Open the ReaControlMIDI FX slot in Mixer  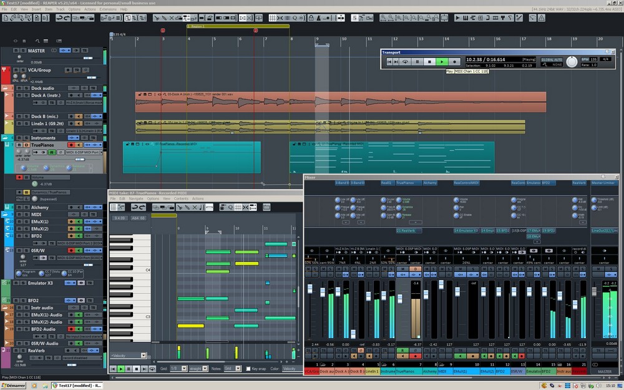point(466,183)
